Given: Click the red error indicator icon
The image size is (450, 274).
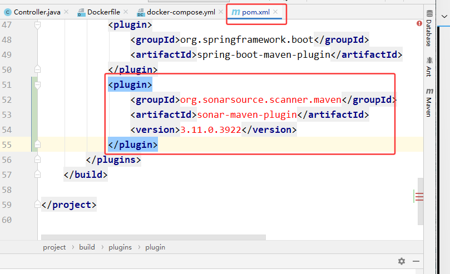Looking at the screenshot, I should tap(419, 23).
